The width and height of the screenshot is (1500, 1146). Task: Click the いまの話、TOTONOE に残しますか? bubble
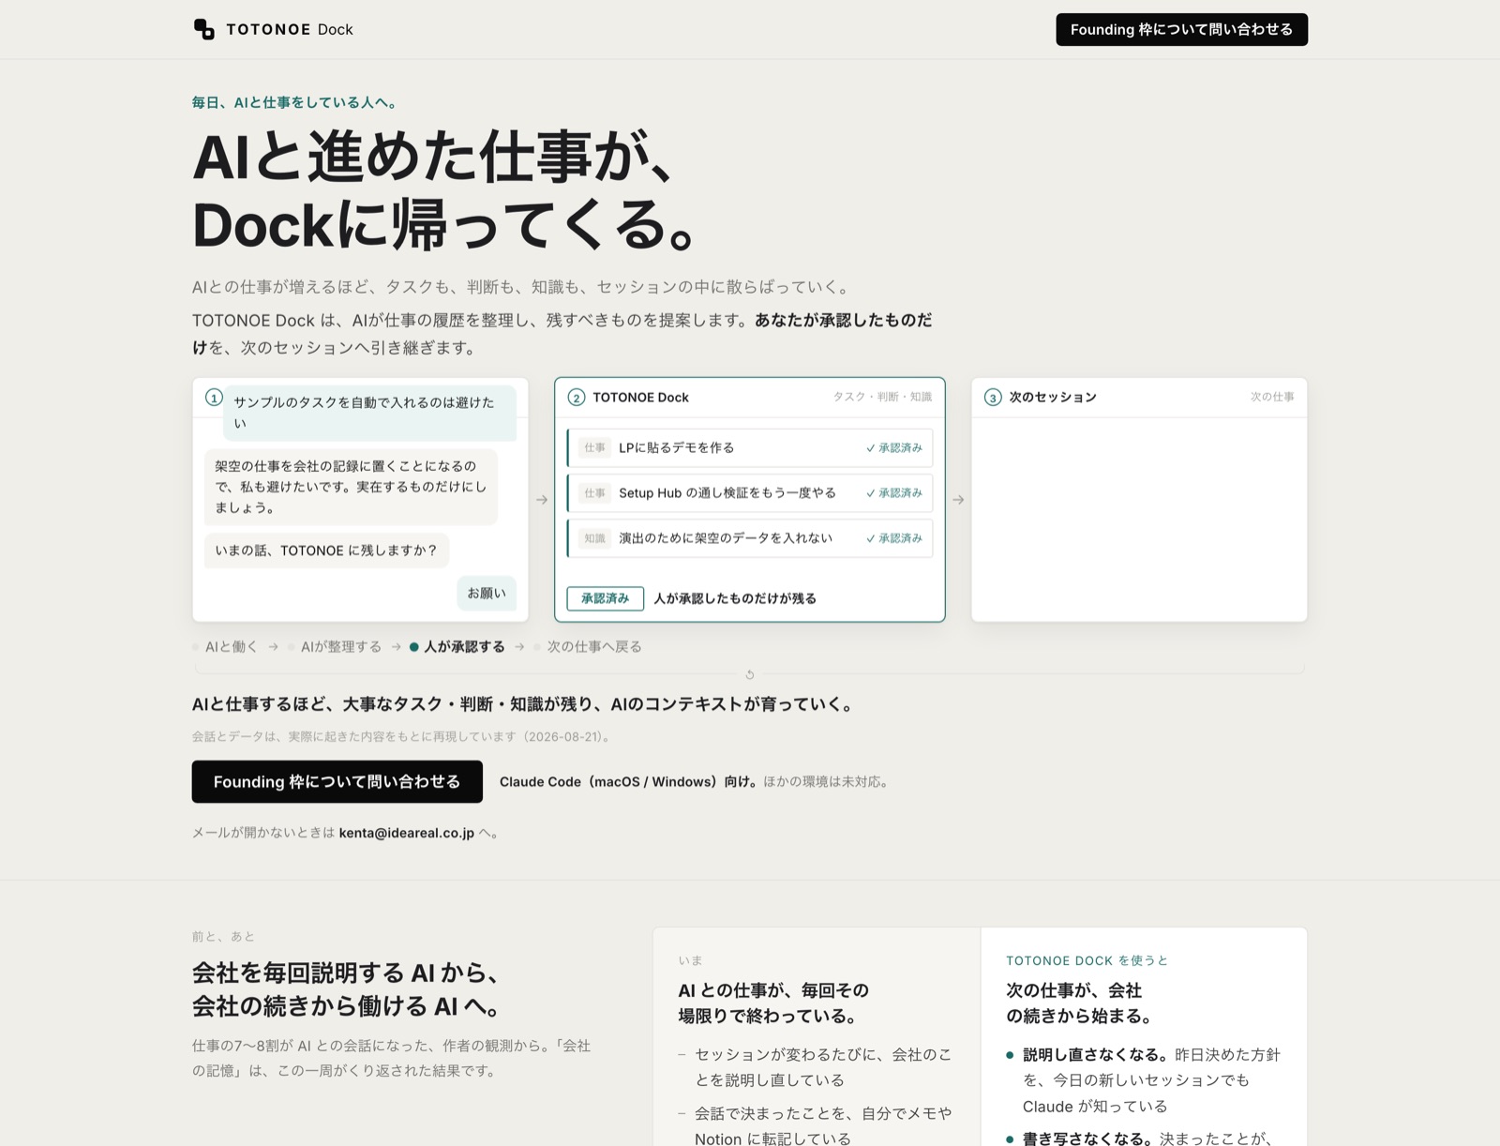326,550
